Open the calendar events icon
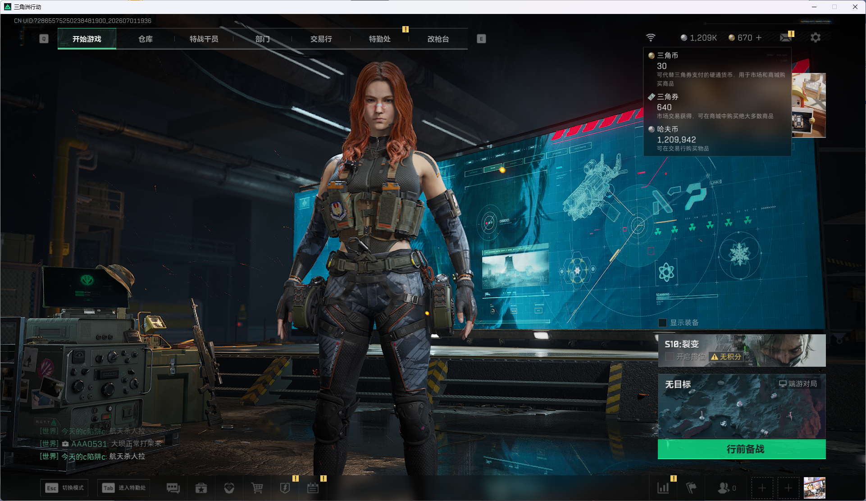Image resolution: width=866 pixels, height=501 pixels. pyautogui.click(x=313, y=488)
